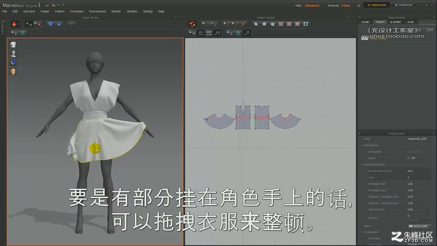The width and height of the screenshot is (437, 246).
Task: Toggle the Elastic Off checkbox
Action: tap(409, 158)
